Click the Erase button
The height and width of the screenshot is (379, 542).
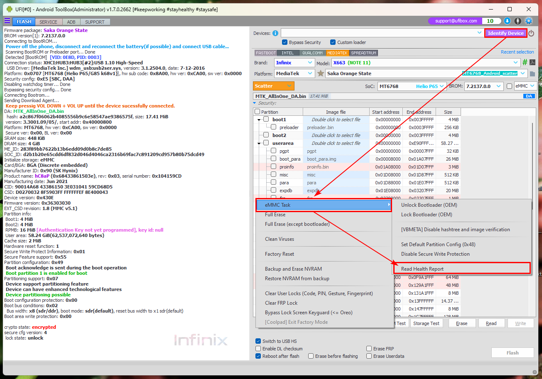461,323
